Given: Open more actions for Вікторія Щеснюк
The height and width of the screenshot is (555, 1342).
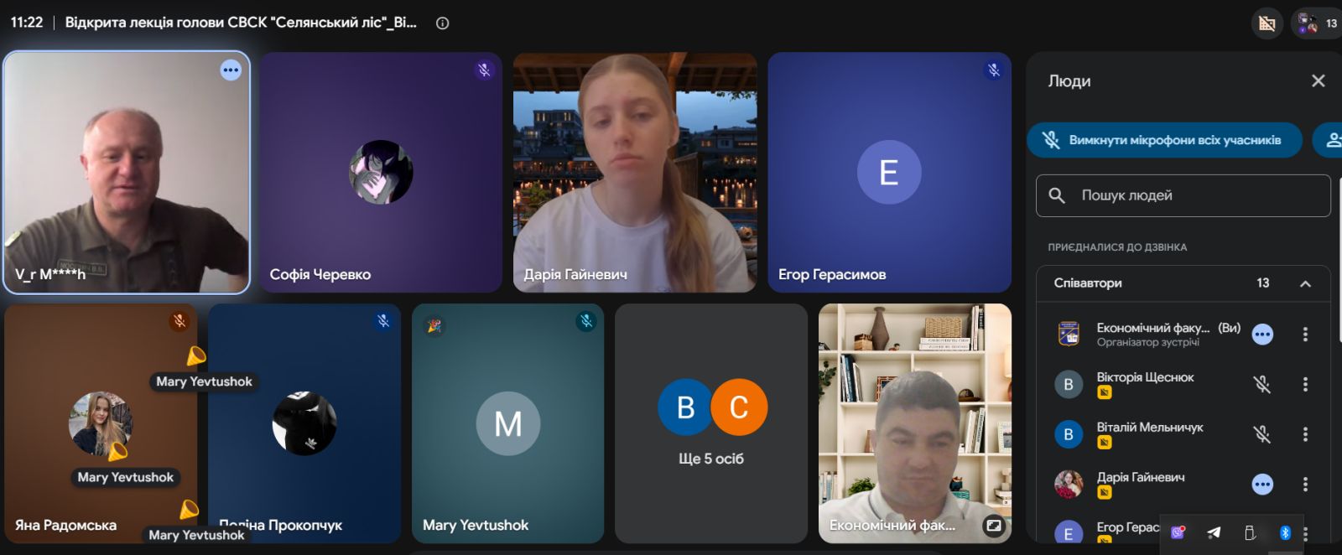Looking at the screenshot, I should coord(1305,384).
